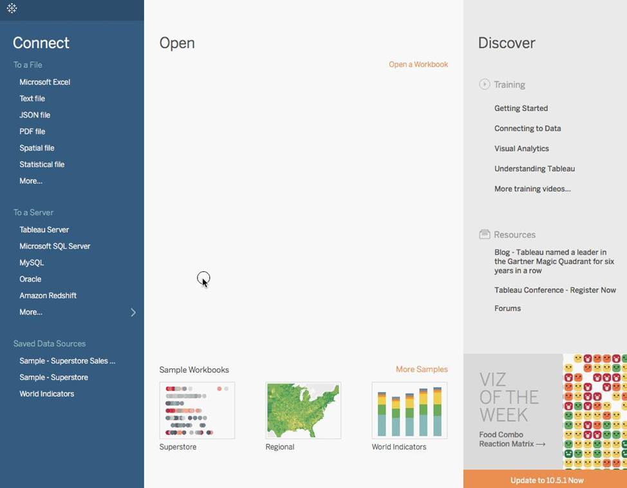Open the Forums resource link
The image size is (627, 488).
click(507, 309)
